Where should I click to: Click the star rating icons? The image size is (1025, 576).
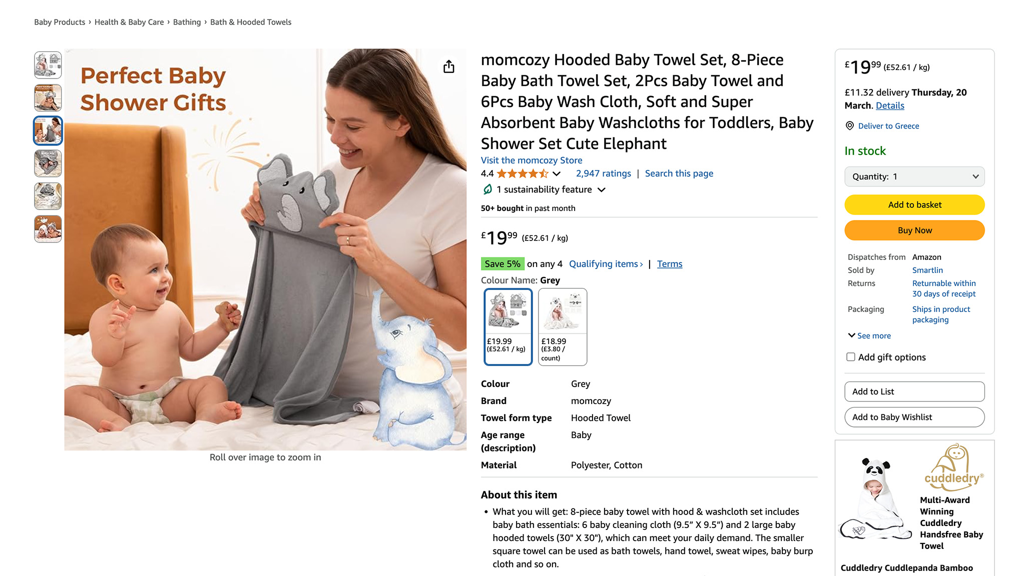pos(523,173)
